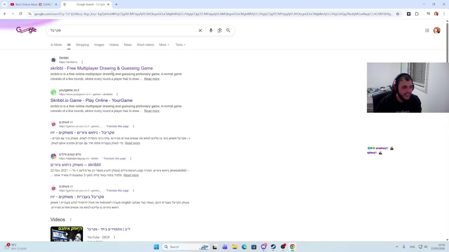Open Google account avatar on results page

click(x=437, y=30)
